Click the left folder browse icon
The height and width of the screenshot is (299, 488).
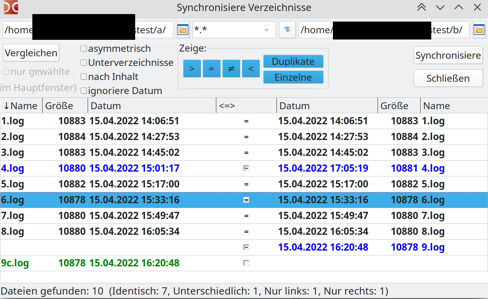pos(183,30)
